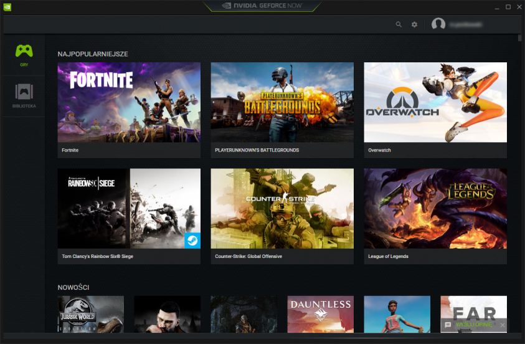Click 'PLAYERUNKNOWN'S BATTLEGROUNDS' title label
Viewport: 525px width, 344px height.
coord(257,150)
